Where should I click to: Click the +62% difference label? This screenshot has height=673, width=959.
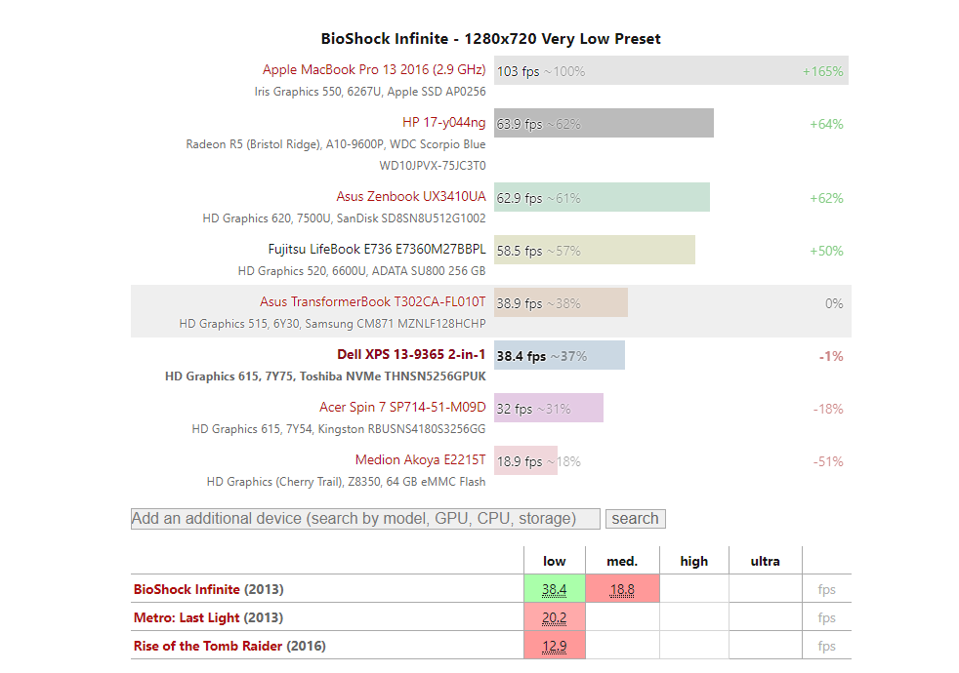click(x=826, y=198)
